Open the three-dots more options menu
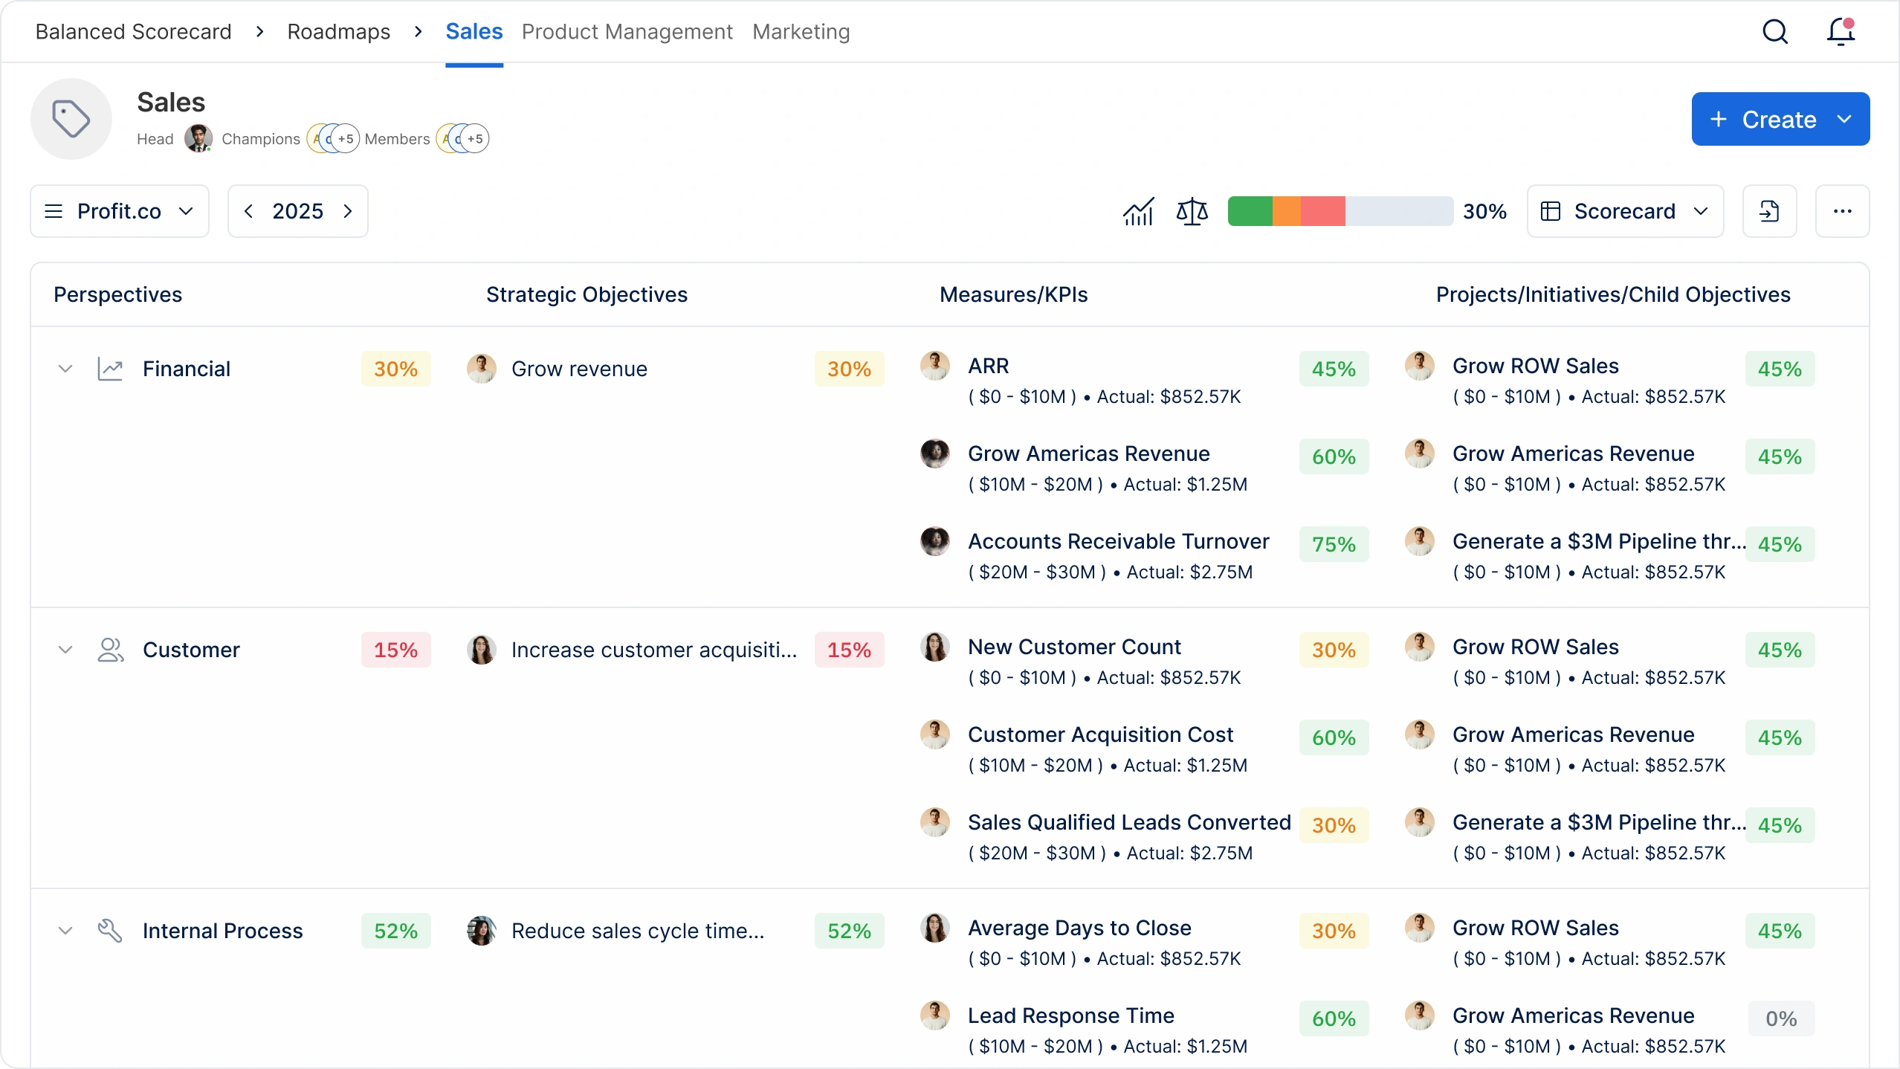Screen dimensions: 1900x1069 (1842, 212)
